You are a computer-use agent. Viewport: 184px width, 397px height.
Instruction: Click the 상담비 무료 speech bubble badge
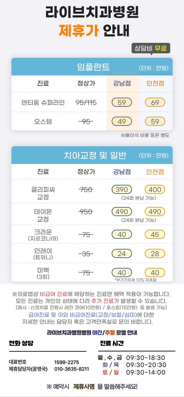pos(151,49)
